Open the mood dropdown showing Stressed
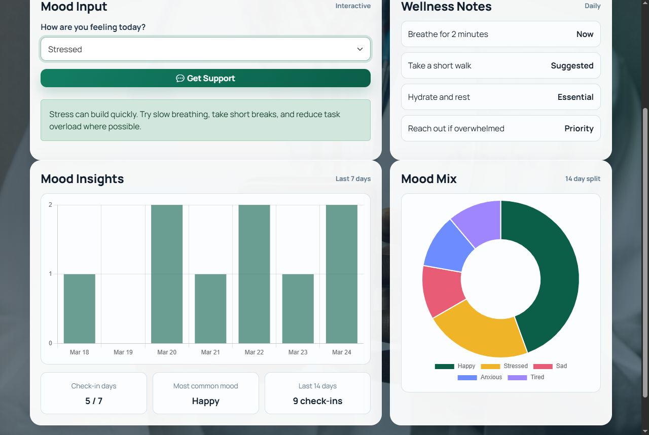The height and width of the screenshot is (435, 649). (x=205, y=49)
